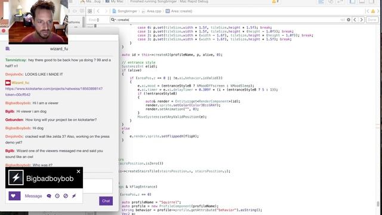Show the standard editor
The height and width of the screenshot is (215, 382).
click(x=321, y=2)
